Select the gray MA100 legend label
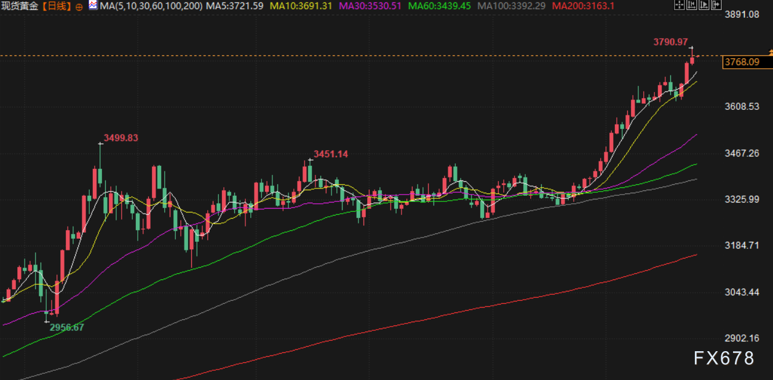Viewport: 773px width, 380px height. pos(512,6)
